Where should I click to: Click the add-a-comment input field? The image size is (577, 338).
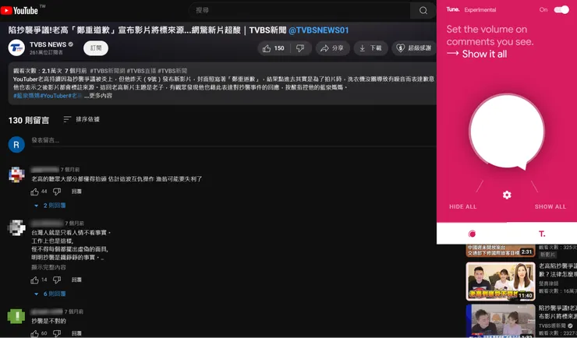click(233, 140)
